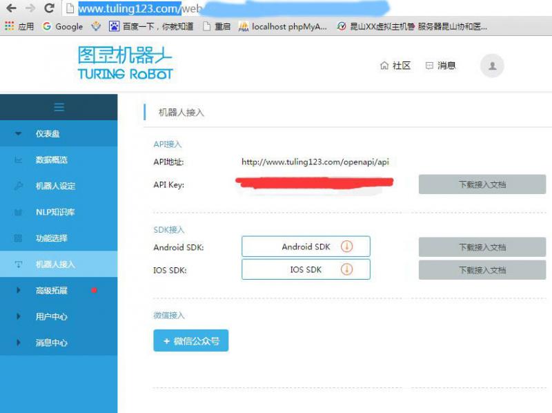Viewport: 552px width, 413px height.
Task: Download API access document button
Action: tap(482, 184)
